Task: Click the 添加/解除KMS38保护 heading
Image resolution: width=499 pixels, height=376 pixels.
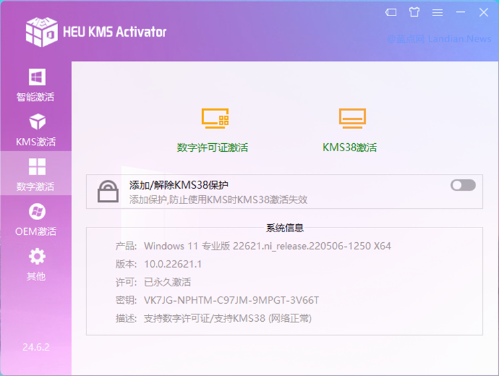Action: 179,185
